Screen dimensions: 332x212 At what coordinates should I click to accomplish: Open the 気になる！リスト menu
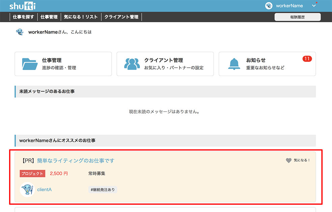(x=81, y=17)
